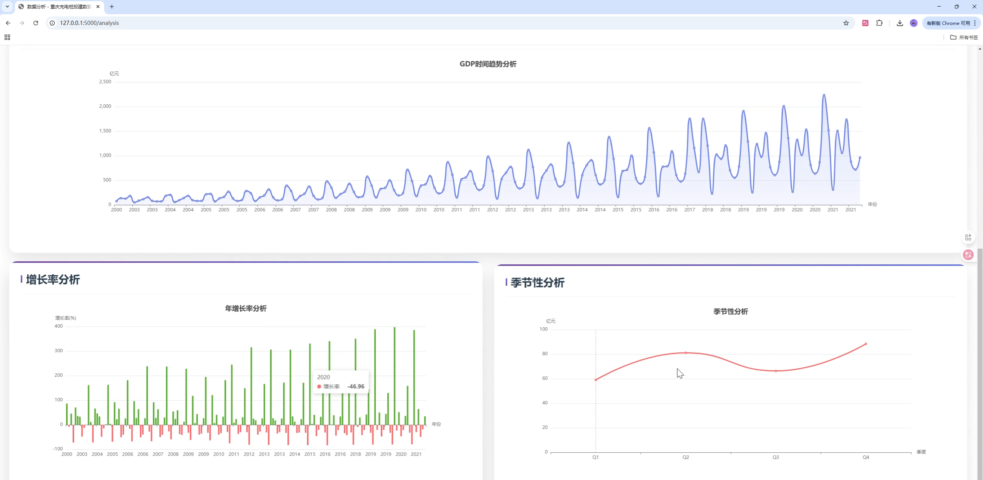
Task: Open the Chrome profile avatar
Action: coord(913,23)
